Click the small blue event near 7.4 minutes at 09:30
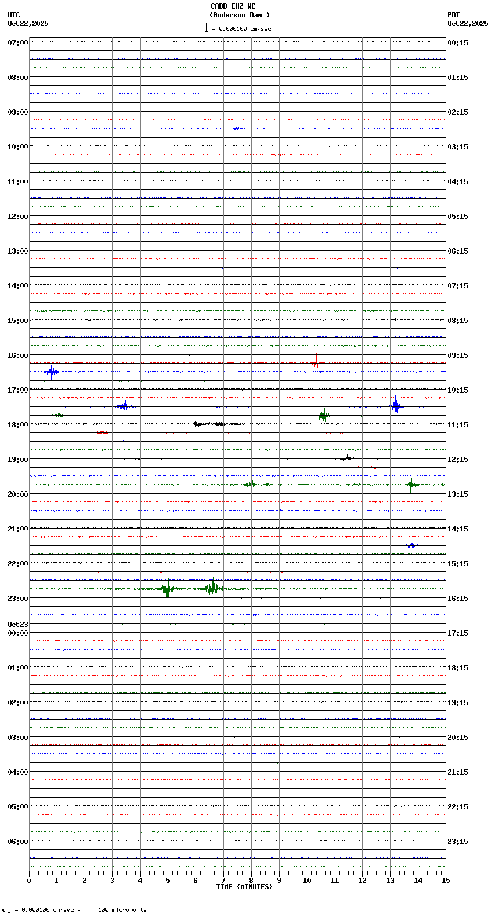The image size is (492, 917). pyautogui.click(x=236, y=129)
